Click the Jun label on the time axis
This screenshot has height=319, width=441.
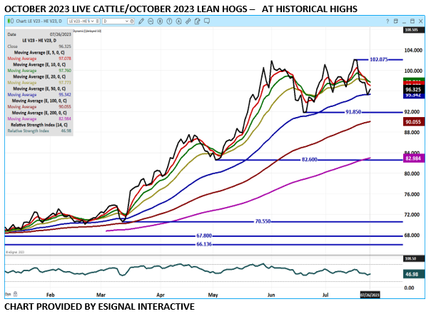click(x=271, y=293)
